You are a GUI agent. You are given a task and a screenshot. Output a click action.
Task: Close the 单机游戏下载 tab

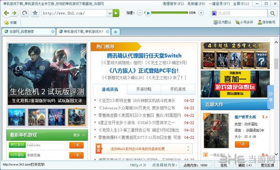click(x=107, y=32)
